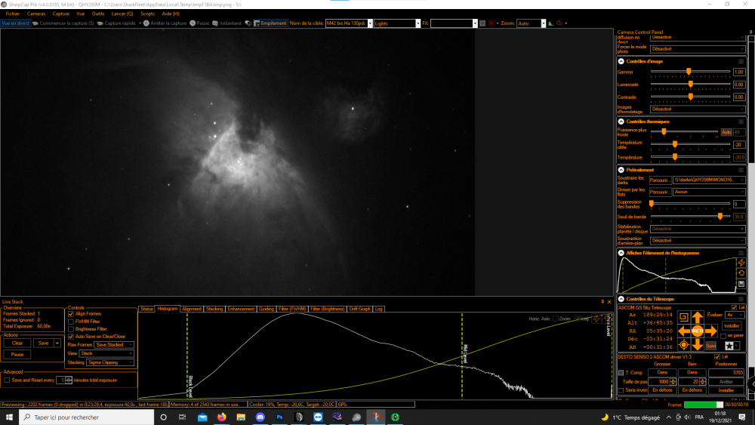This screenshot has width=755, height=425.
Task: Reset histogram stretch with circular arrow icon
Action: point(741,273)
